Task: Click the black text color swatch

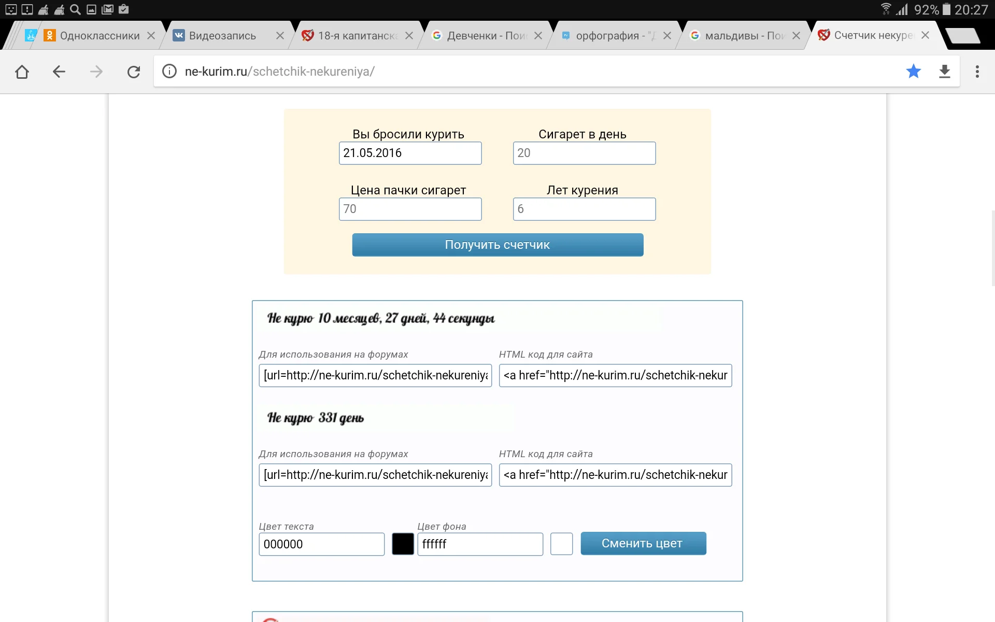Action: click(403, 544)
